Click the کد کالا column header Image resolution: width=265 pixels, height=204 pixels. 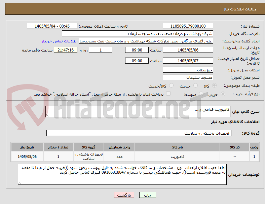pos(235,147)
